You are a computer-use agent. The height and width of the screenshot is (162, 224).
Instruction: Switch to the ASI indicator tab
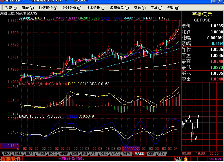click(94, 154)
